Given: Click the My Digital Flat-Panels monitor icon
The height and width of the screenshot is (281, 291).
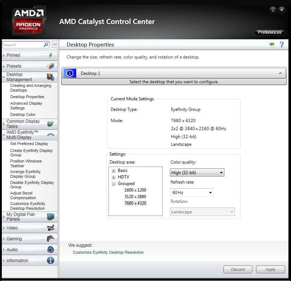Looking at the screenshot, I should pyautogui.click(x=51, y=217).
